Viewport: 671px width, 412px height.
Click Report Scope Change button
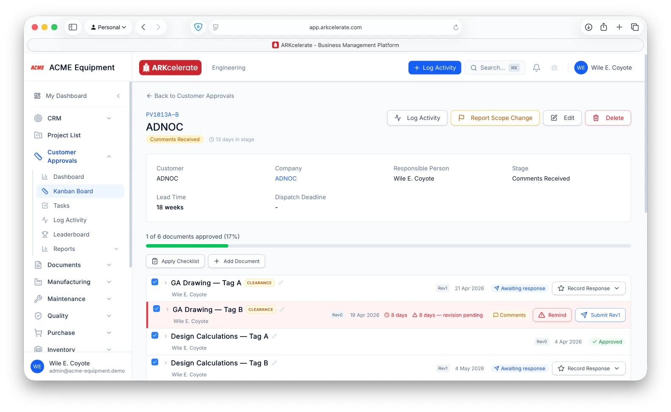click(x=495, y=118)
